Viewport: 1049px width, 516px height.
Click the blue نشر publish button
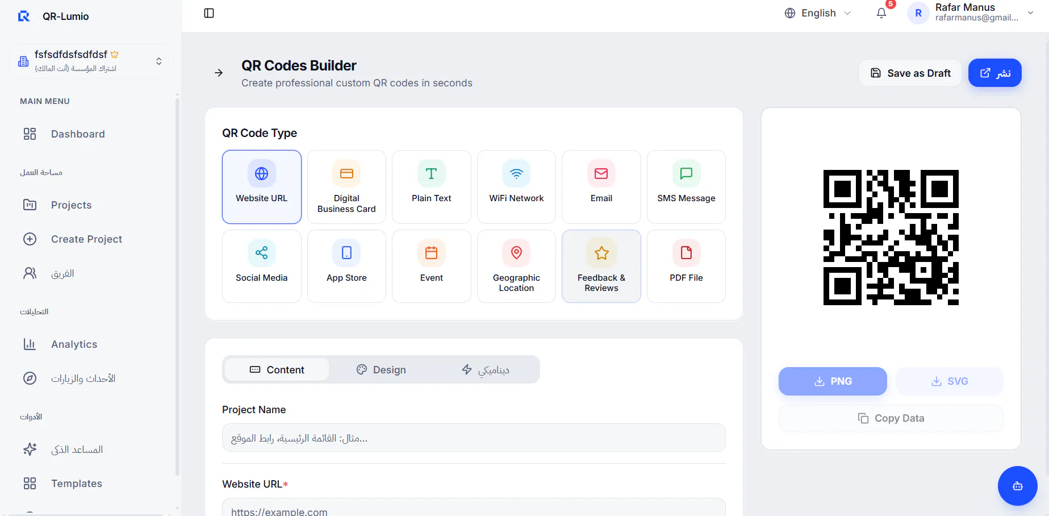pyautogui.click(x=995, y=73)
